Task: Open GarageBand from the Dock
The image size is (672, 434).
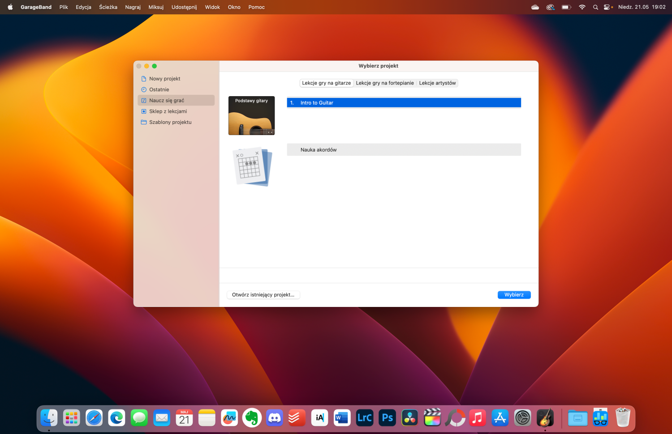Action: point(545,418)
